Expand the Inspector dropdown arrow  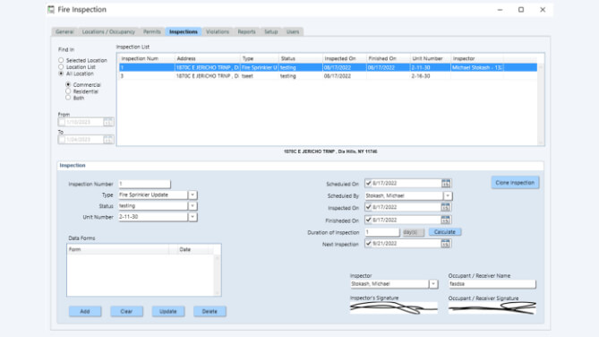coord(433,284)
